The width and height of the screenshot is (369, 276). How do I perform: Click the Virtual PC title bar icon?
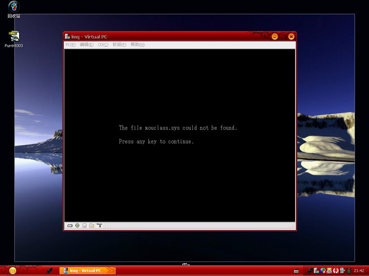click(67, 36)
